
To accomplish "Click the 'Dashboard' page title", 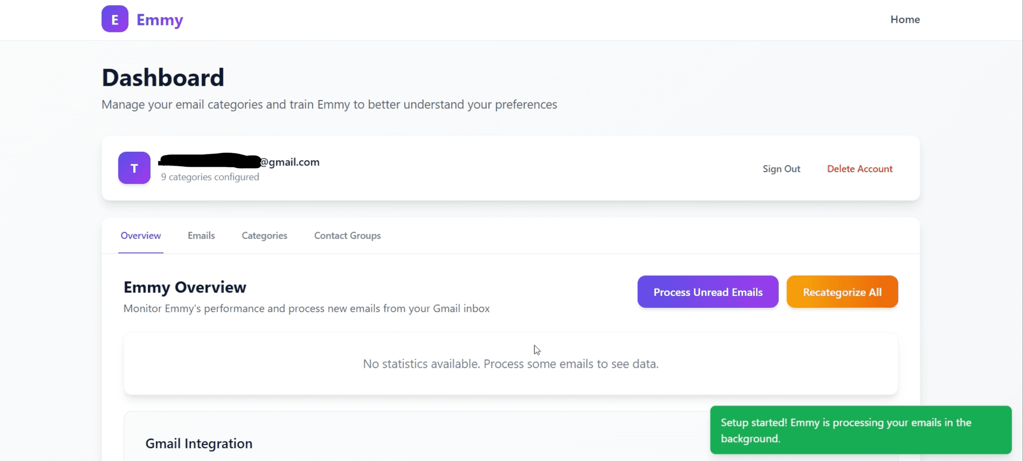I will pos(163,78).
